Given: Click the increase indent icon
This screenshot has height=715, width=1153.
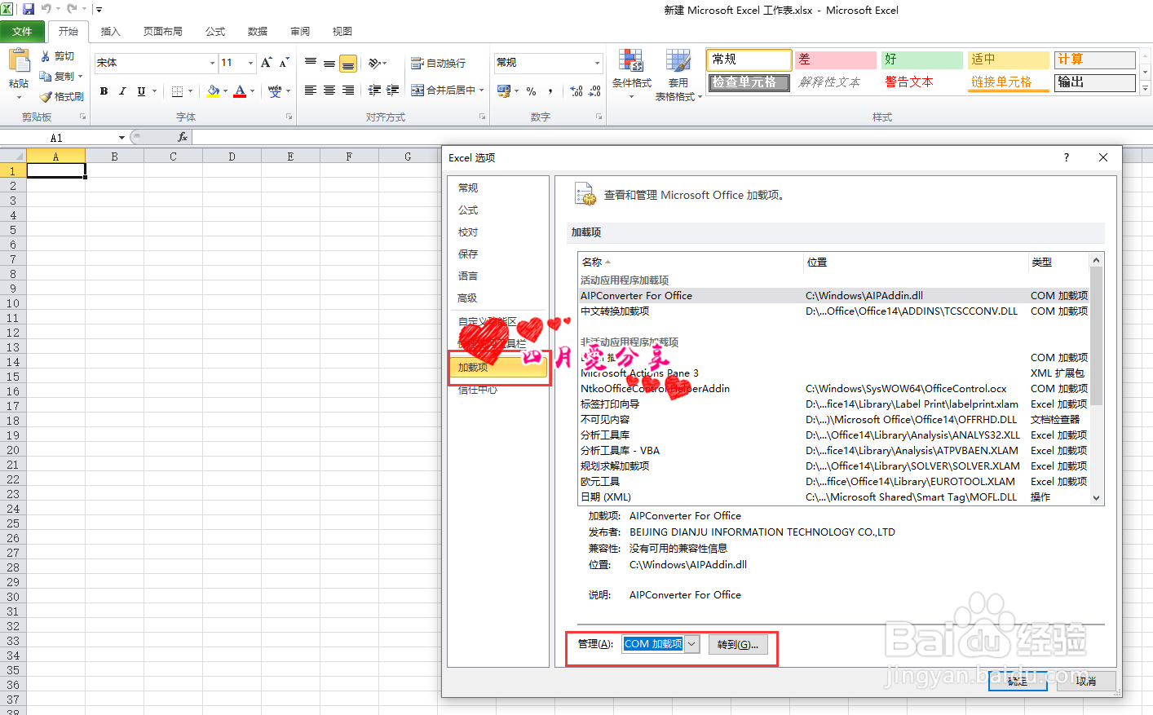Looking at the screenshot, I should coord(393,90).
